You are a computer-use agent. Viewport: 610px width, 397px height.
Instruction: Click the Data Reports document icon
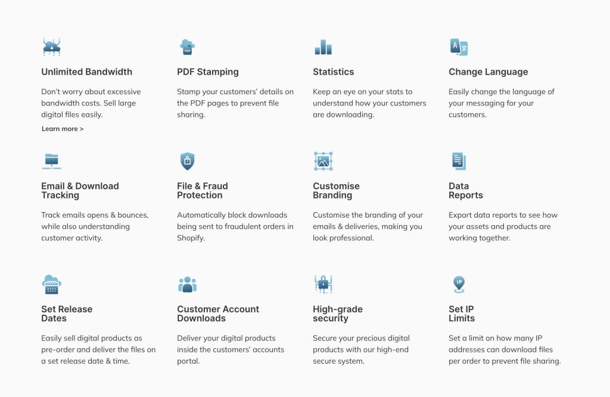(x=459, y=161)
